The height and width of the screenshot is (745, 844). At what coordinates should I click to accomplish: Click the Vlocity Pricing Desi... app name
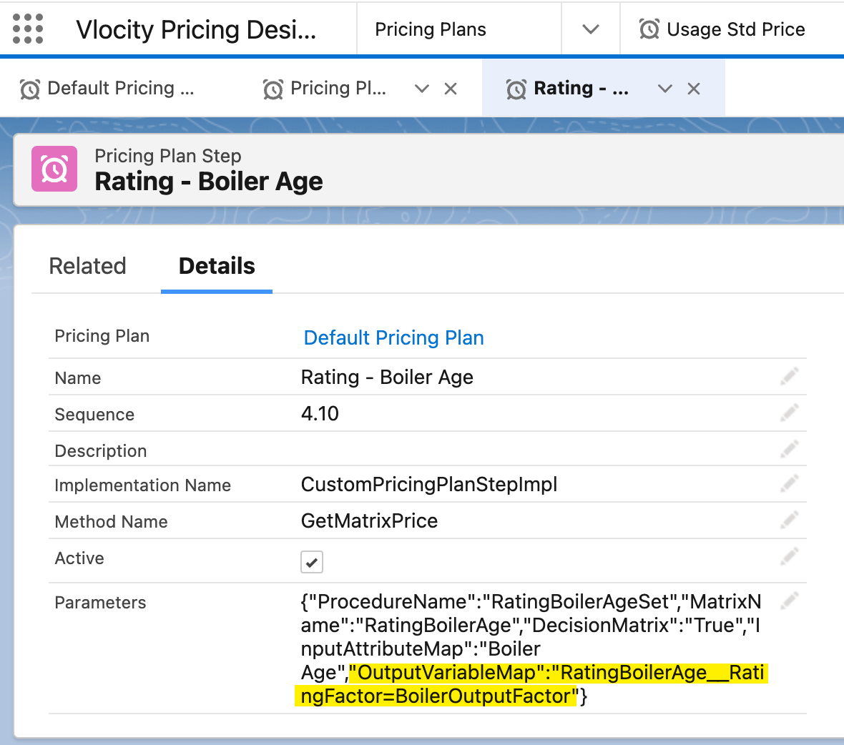pyautogui.click(x=196, y=29)
